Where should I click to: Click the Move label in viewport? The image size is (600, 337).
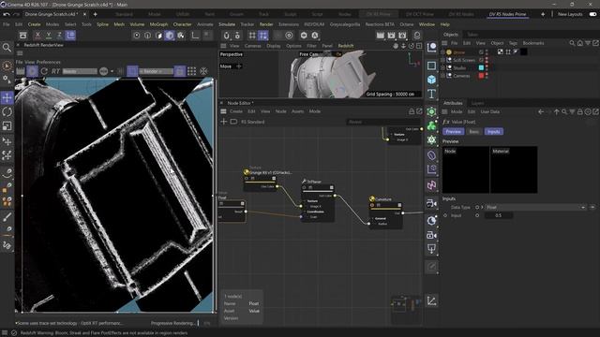coord(226,66)
